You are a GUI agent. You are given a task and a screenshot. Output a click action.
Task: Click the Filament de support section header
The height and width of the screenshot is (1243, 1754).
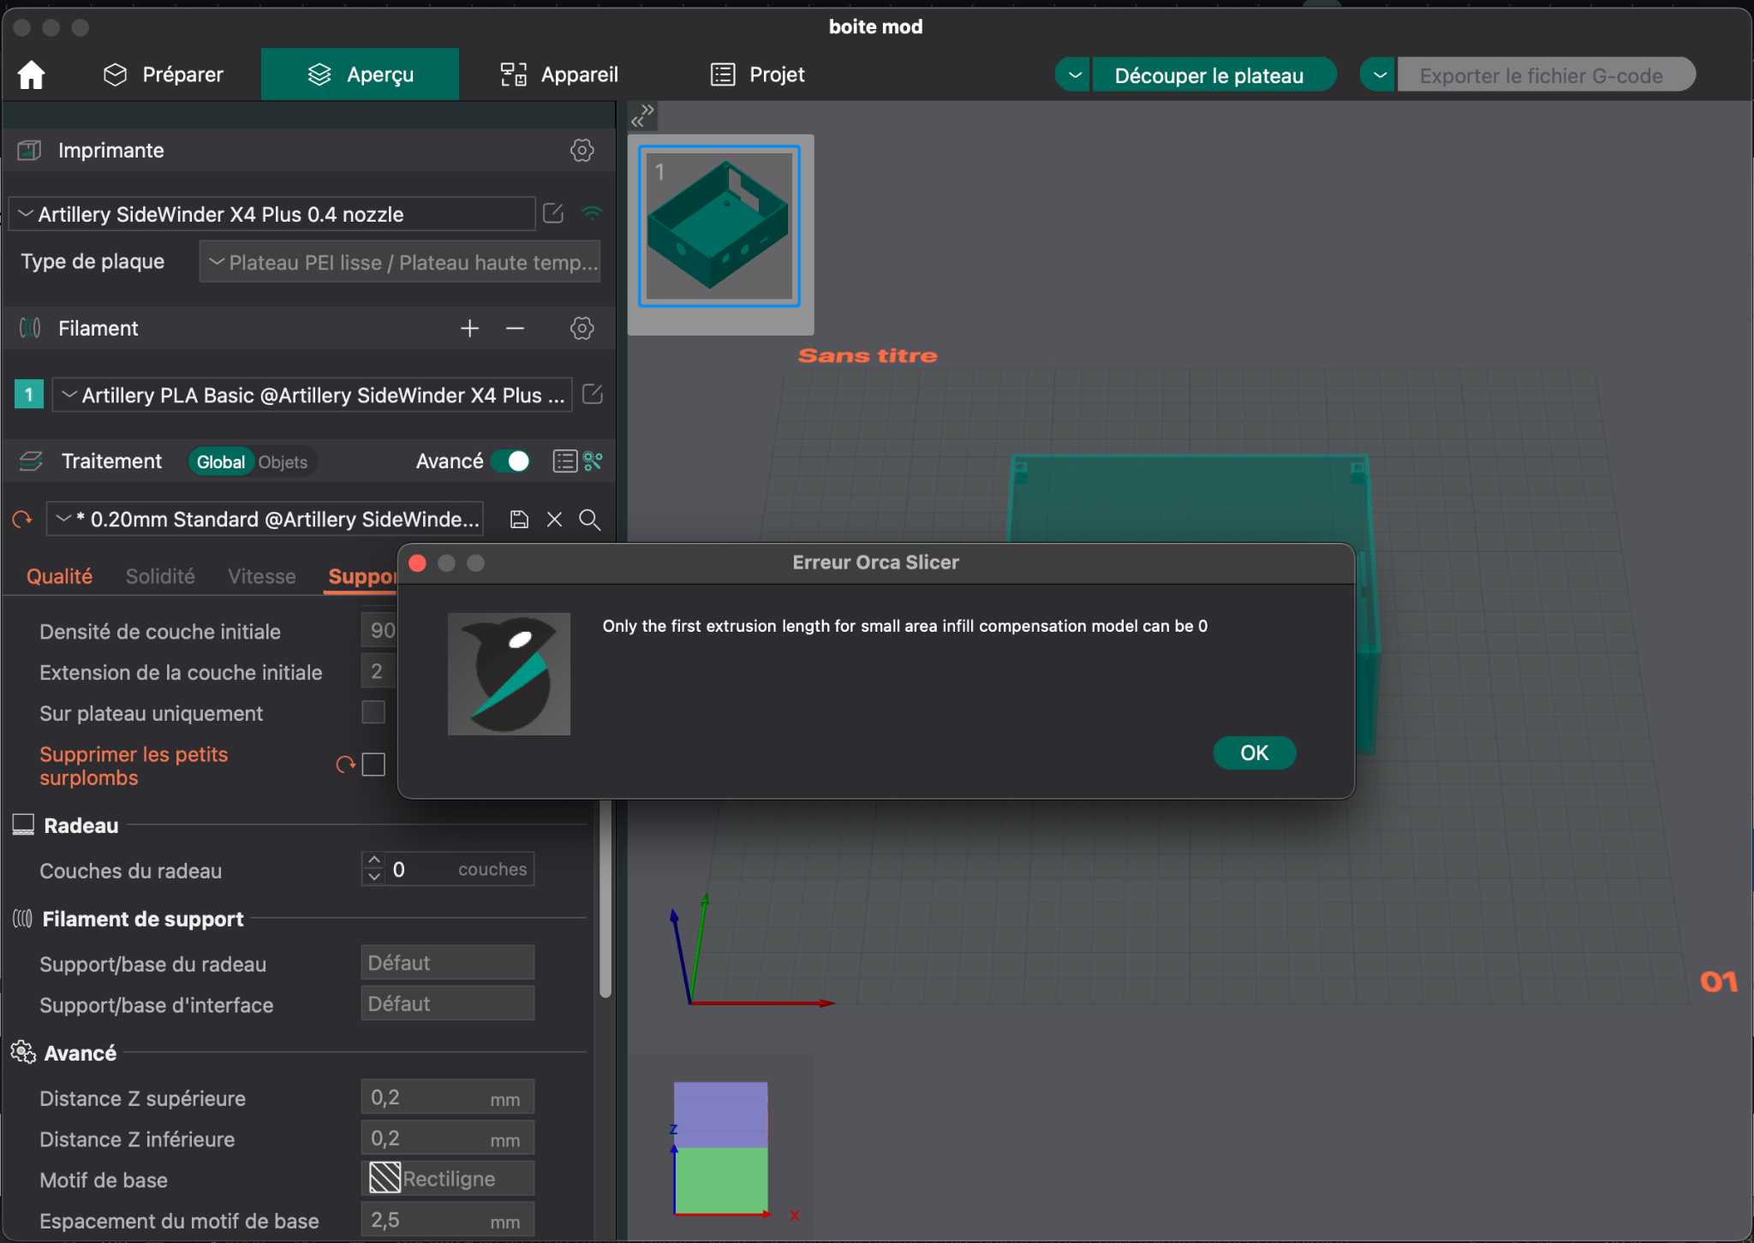pyautogui.click(x=143, y=919)
